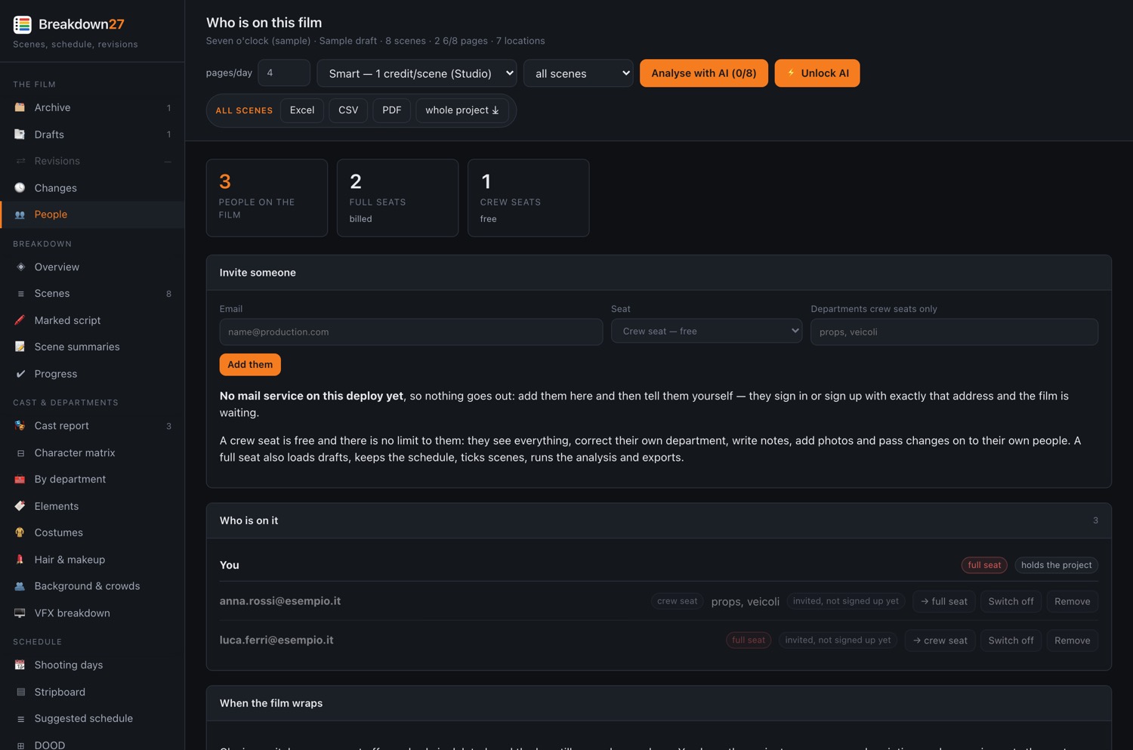Open the 'all scenes' filter dropdown
This screenshot has height=750, width=1133.
[579, 73]
